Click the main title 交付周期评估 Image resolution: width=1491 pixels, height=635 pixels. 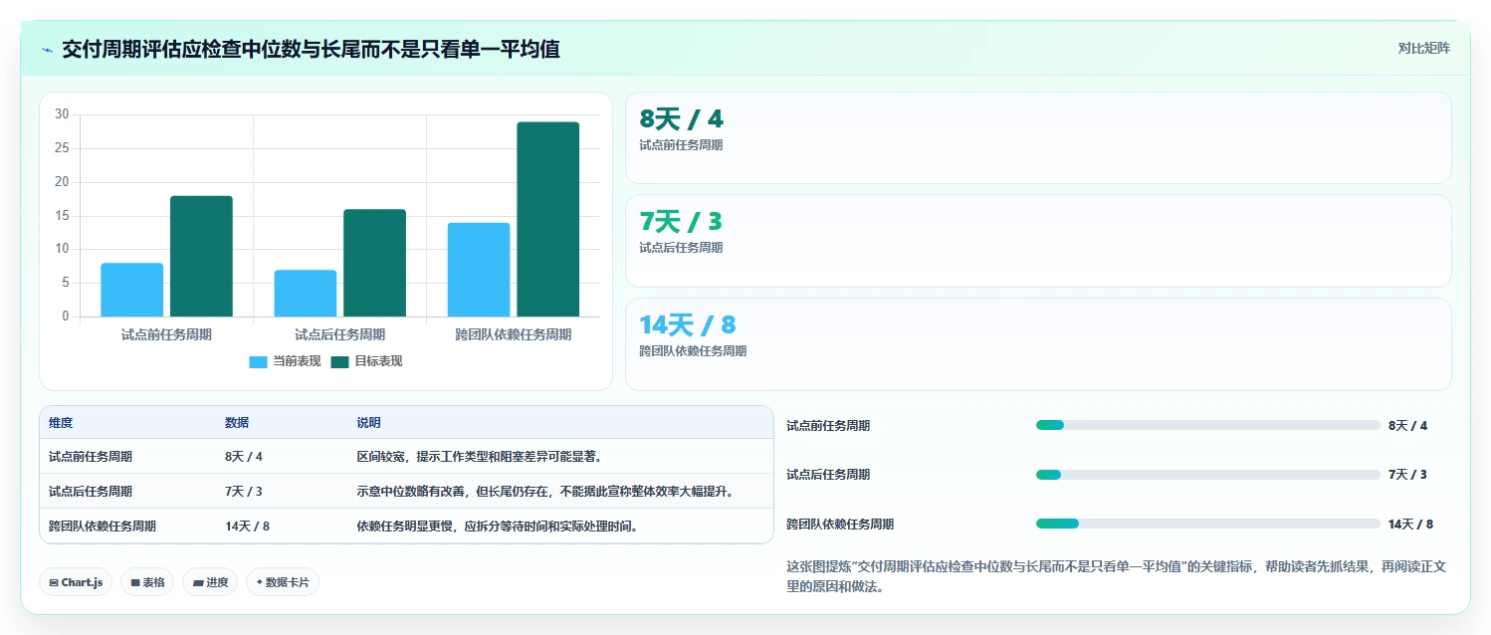click(x=311, y=49)
